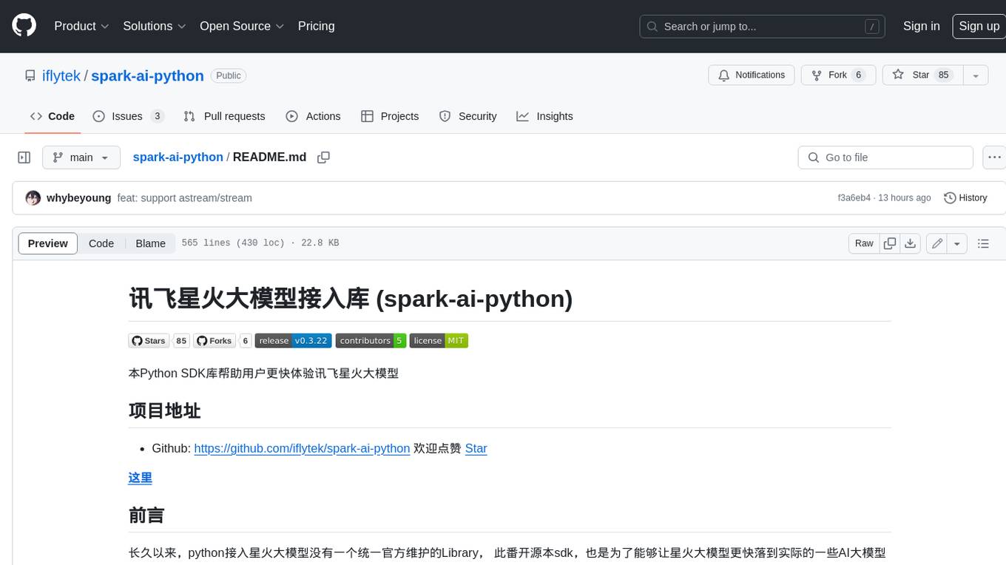Open the Pricing page
1006x565 pixels.
click(316, 26)
